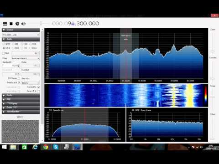Open the Windows Start button
Viewport: 219px width, 164px height.
4,147
